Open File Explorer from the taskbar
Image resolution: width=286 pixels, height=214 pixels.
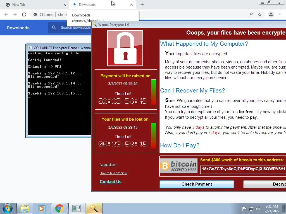25,208
